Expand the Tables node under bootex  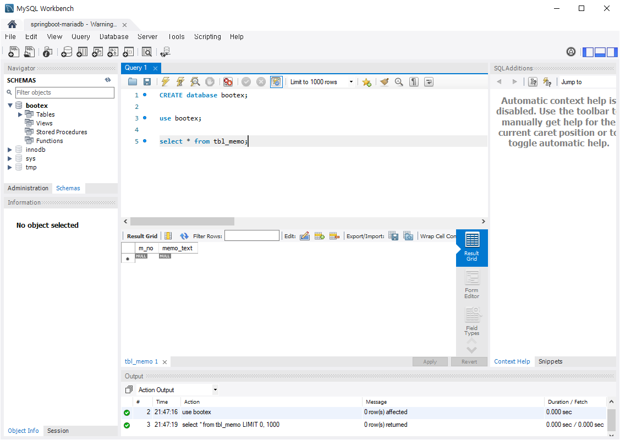tap(20, 114)
